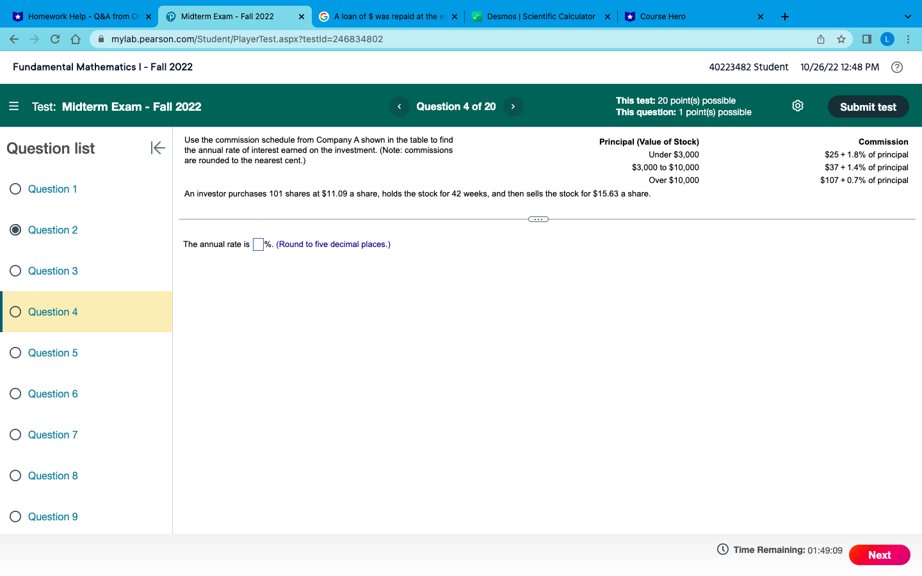The image size is (922, 576).
Task: Open the Question list hamburger menu
Action: pos(13,106)
